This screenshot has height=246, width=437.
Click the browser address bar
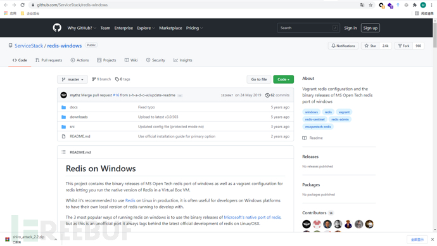tap(195, 5)
